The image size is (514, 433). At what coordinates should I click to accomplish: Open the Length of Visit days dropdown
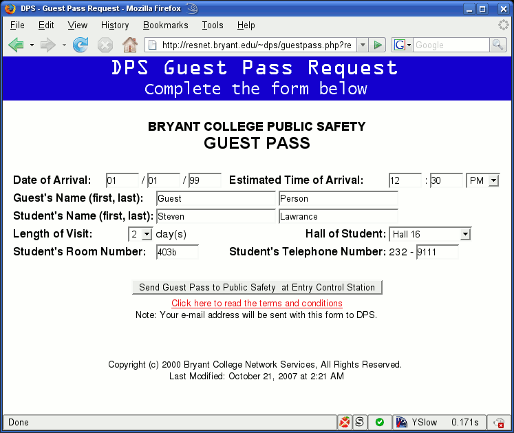click(x=140, y=234)
